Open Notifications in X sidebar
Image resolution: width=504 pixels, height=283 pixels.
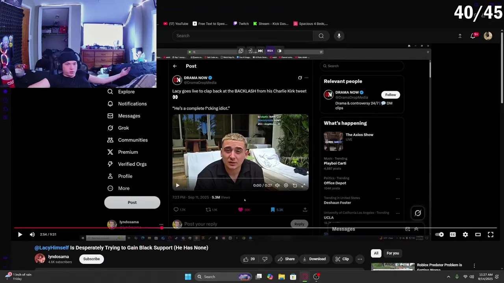tap(127, 104)
